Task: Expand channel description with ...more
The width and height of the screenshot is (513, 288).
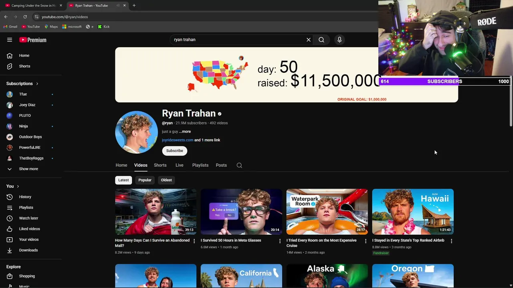Action: coord(185,132)
